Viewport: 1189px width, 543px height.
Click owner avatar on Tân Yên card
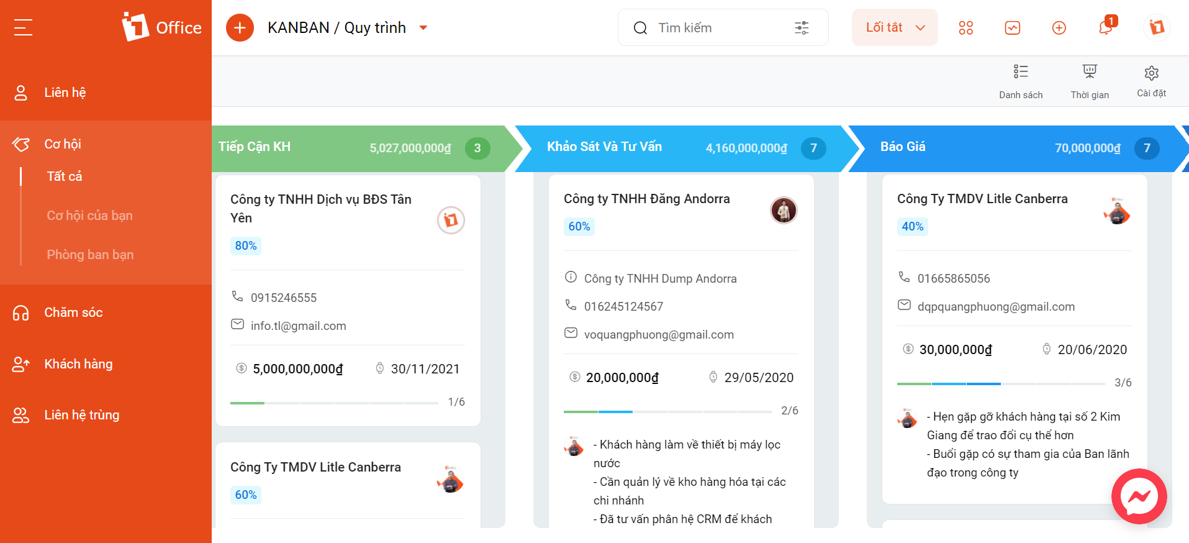(451, 220)
